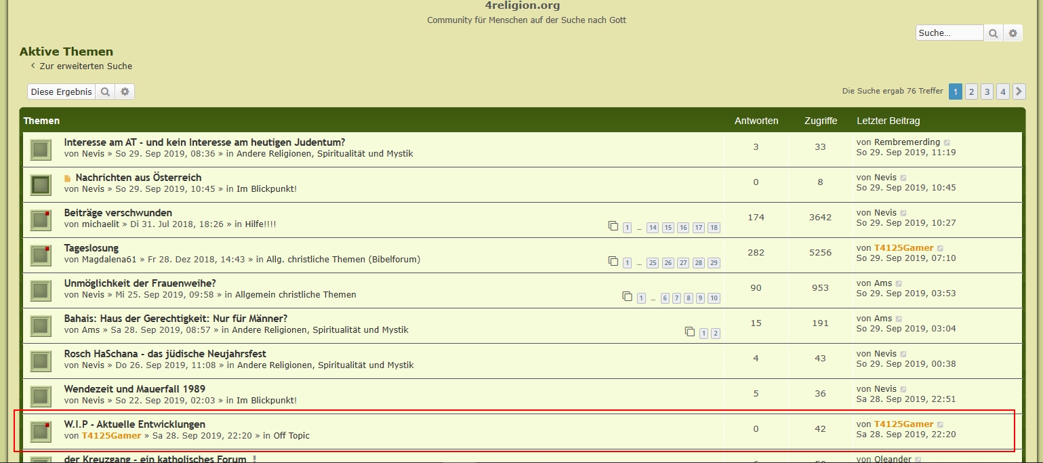View last post icon next to Rembremerding
1043x463 pixels.
(947, 143)
